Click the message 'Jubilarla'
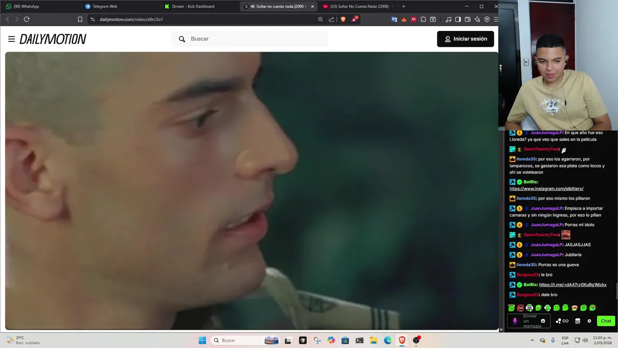 pyautogui.click(x=573, y=255)
